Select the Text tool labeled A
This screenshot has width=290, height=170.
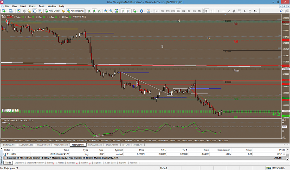click(245, 11)
